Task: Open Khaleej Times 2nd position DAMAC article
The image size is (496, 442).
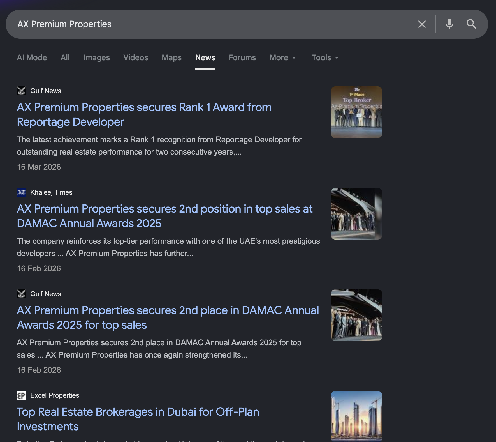Action: point(165,216)
